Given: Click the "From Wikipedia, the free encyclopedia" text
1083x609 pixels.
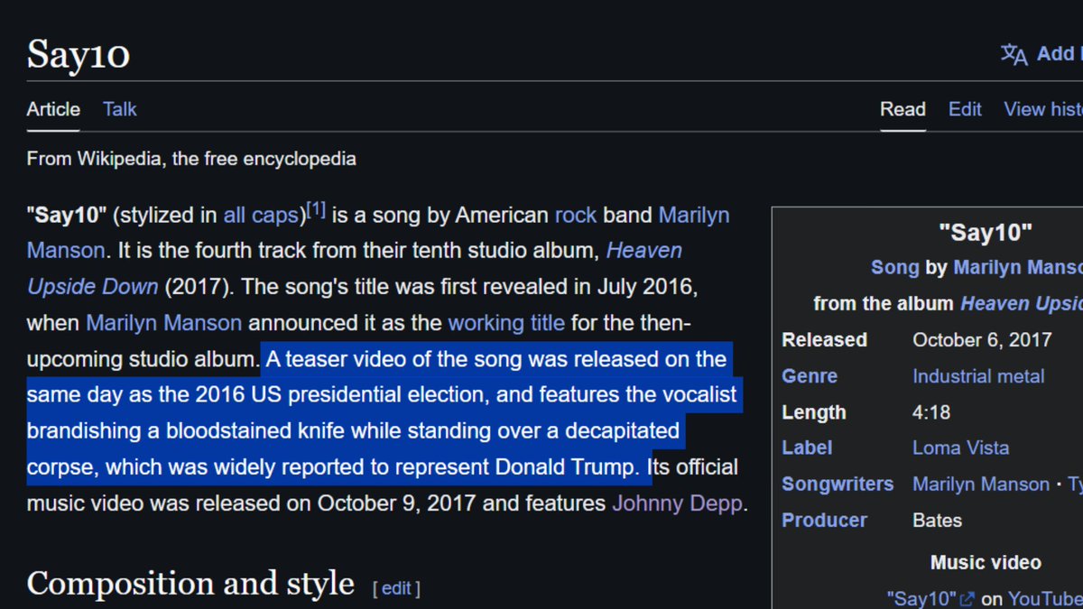Looking at the screenshot, I should pyautogui.click(x=191, y=159).
